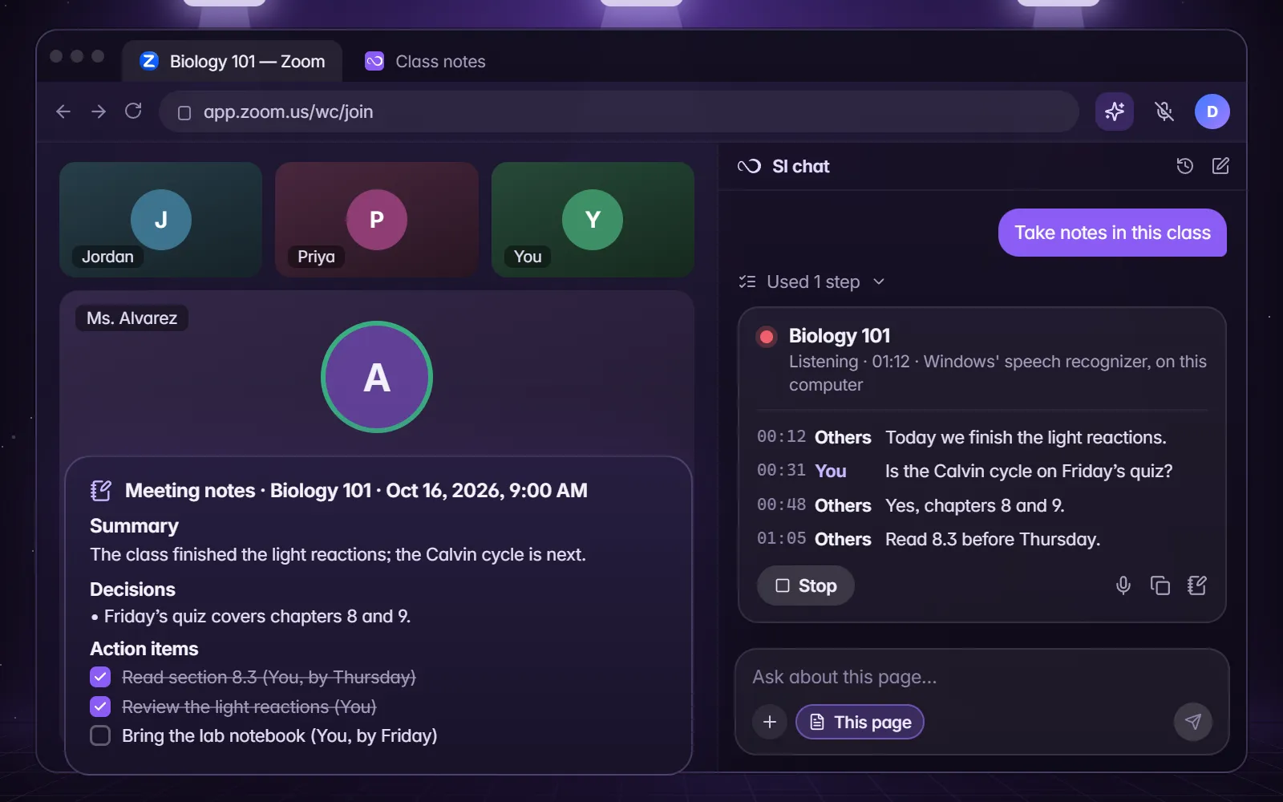Reload the Zoom page

[x=133, y=111]
